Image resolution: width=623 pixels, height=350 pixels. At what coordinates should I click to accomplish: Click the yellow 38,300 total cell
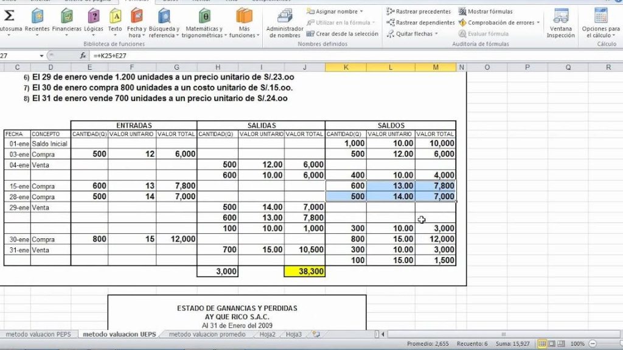pyautogui.click(x=304, y=272)
